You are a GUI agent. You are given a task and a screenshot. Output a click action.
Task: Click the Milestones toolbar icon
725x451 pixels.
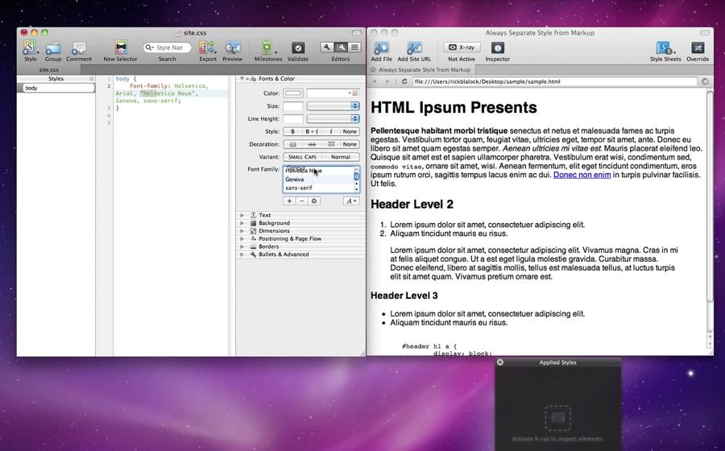click(x=267, y=48)
